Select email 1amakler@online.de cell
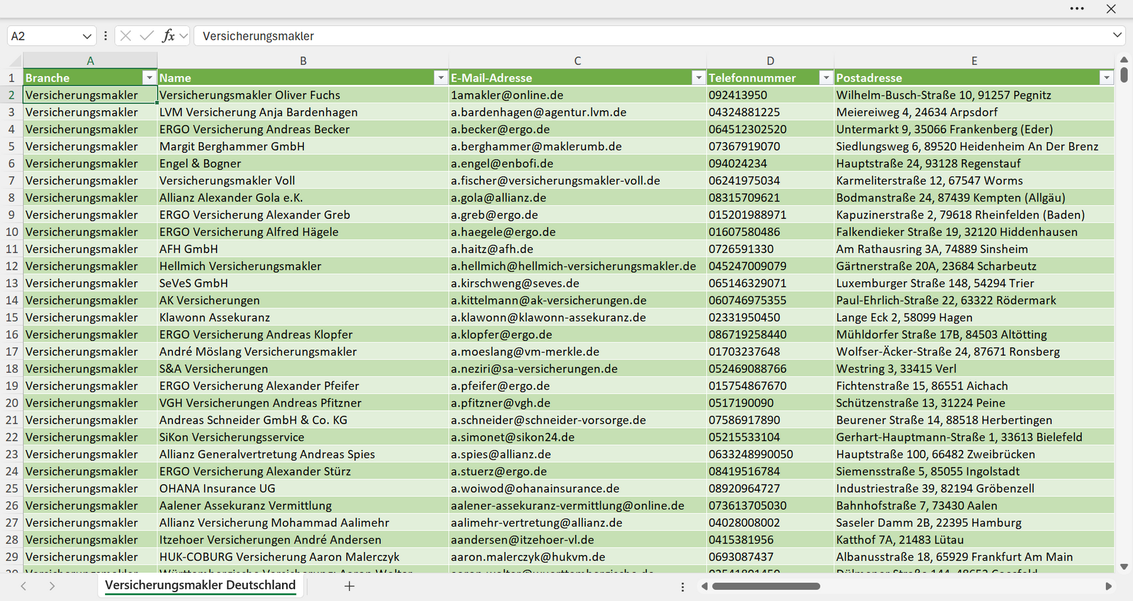This screenshot has height=601, width=1133. [577, 94]
